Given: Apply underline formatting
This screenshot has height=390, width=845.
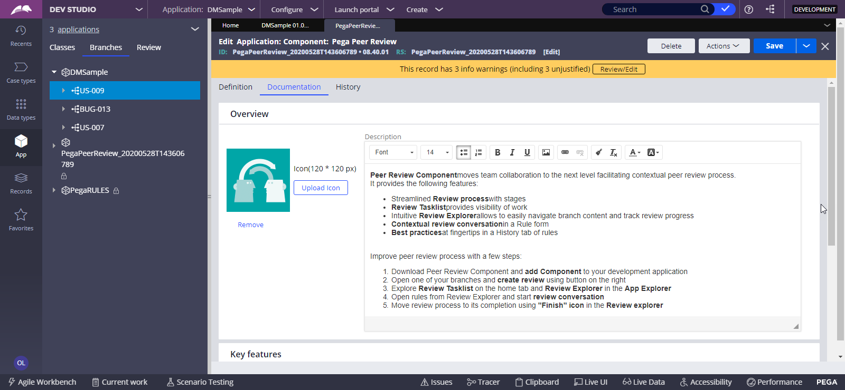Looking at the screenshot, I should pos(527,152).
